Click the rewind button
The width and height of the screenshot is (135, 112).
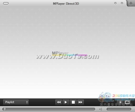pyautogui.click(x=59, y=102)
